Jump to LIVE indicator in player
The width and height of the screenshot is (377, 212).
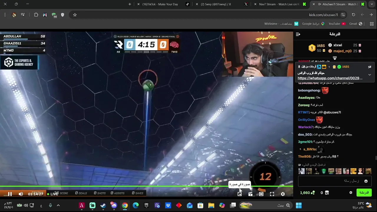point(53,194)
